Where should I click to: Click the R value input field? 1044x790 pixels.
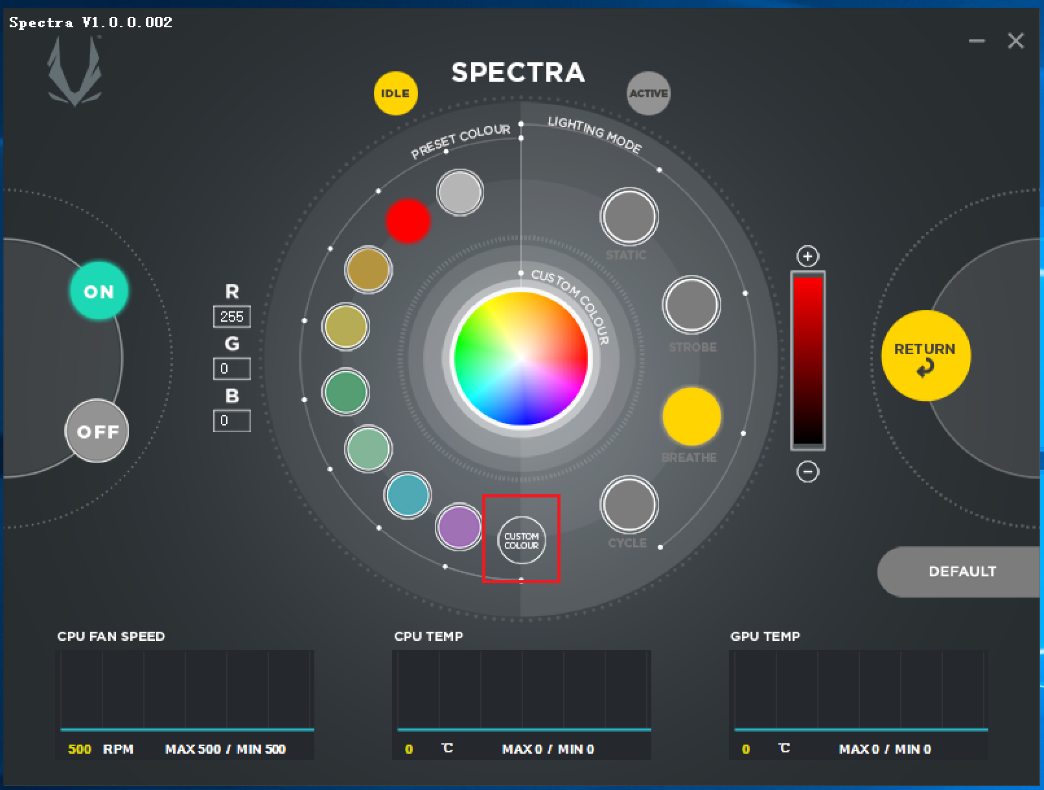232,317
